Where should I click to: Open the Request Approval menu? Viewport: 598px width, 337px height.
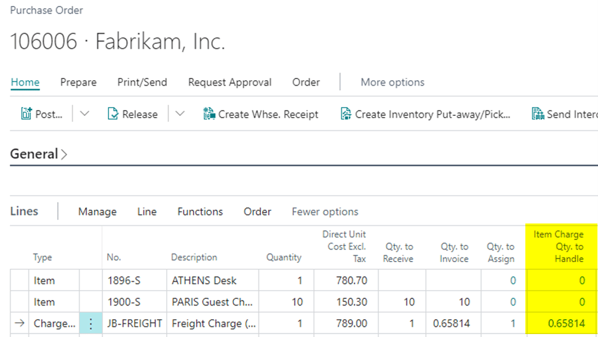click(x=229, y=83)
